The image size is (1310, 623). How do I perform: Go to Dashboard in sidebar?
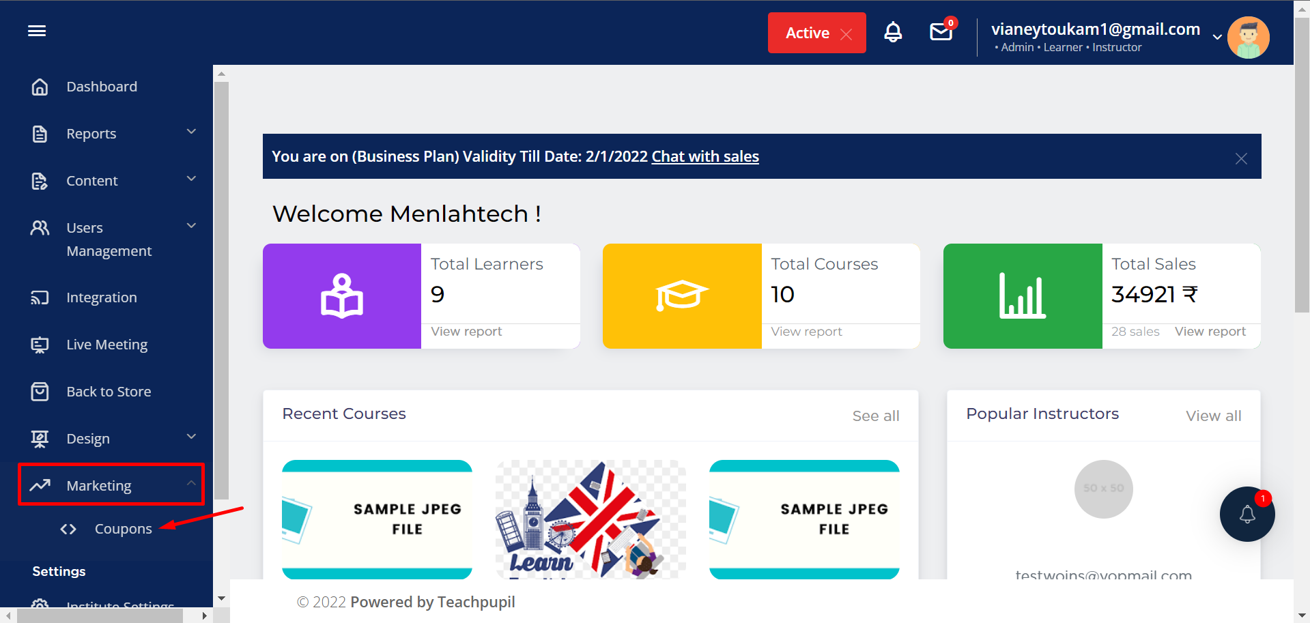(101, 87)
